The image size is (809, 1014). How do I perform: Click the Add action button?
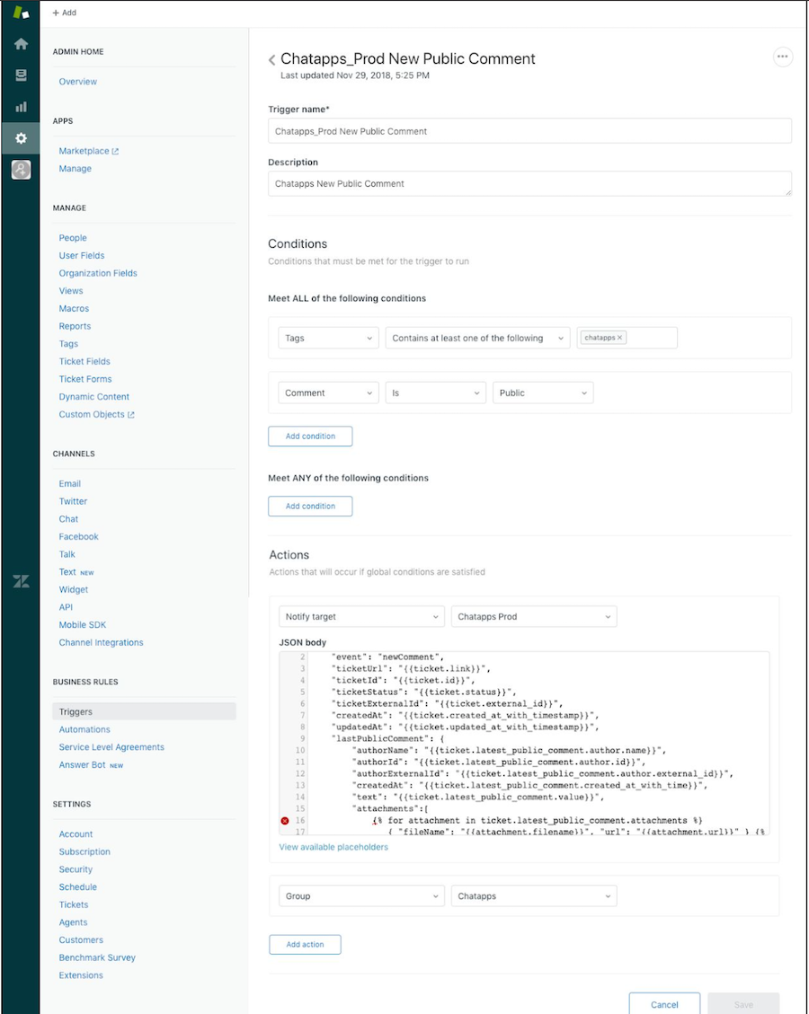(x=305, y=945)
